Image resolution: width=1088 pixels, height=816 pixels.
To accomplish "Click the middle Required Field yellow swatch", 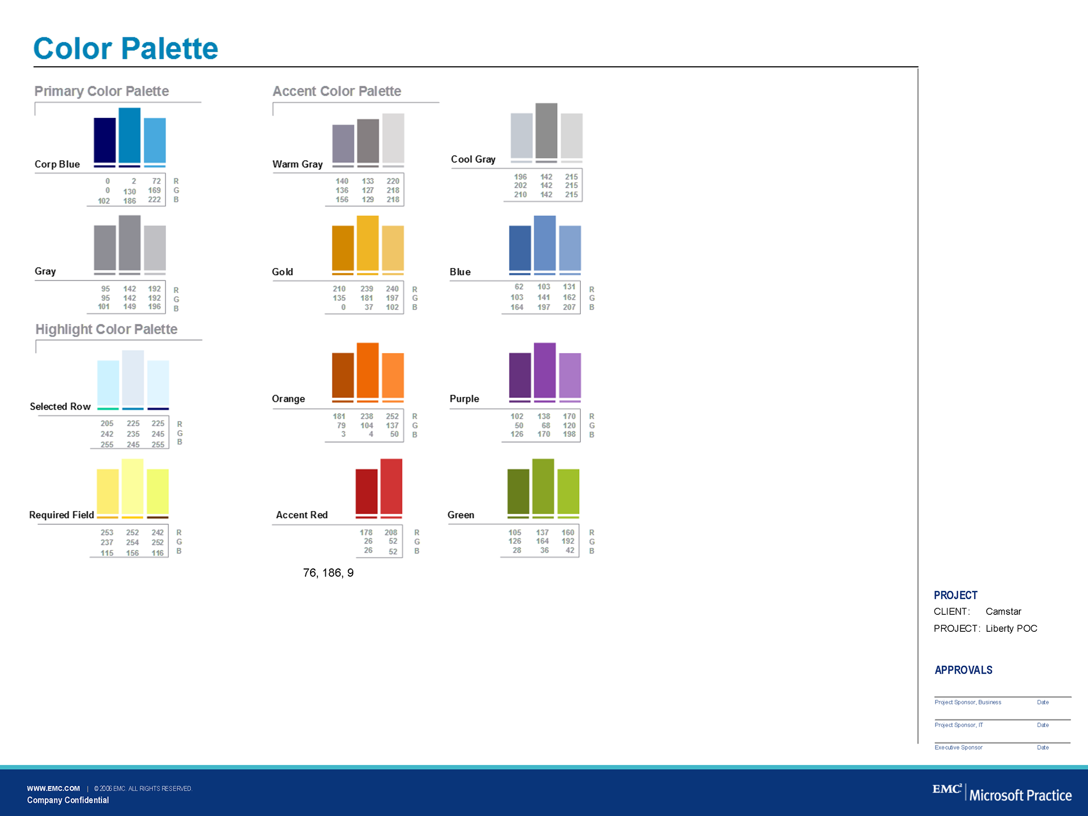I will tap(133, 486).
